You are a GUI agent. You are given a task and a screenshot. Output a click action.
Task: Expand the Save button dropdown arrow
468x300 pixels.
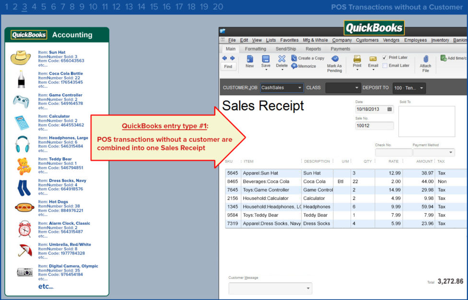(x=266, y=70)
